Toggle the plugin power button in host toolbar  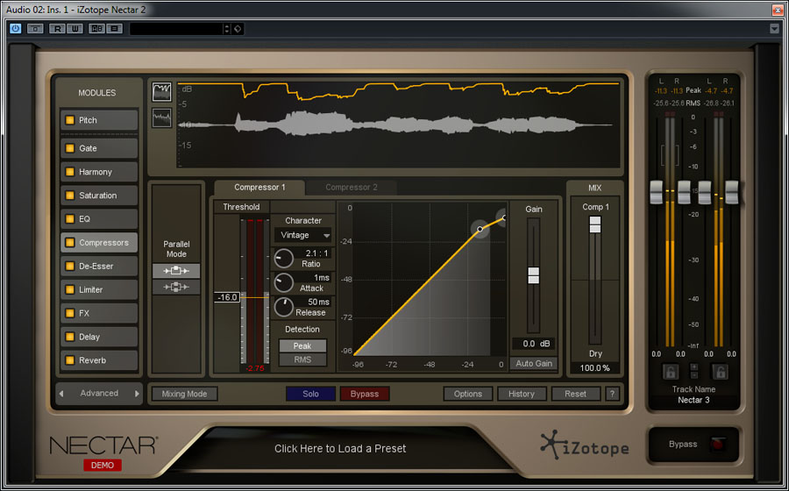[15, 28]
